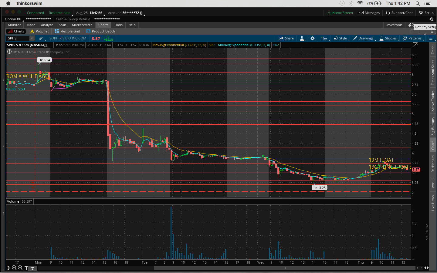Image resolution: width=437 pixels, height=273 pixels.
Task: Open the SPHS symbol dropdown arrow
Action: coord(32,38)
